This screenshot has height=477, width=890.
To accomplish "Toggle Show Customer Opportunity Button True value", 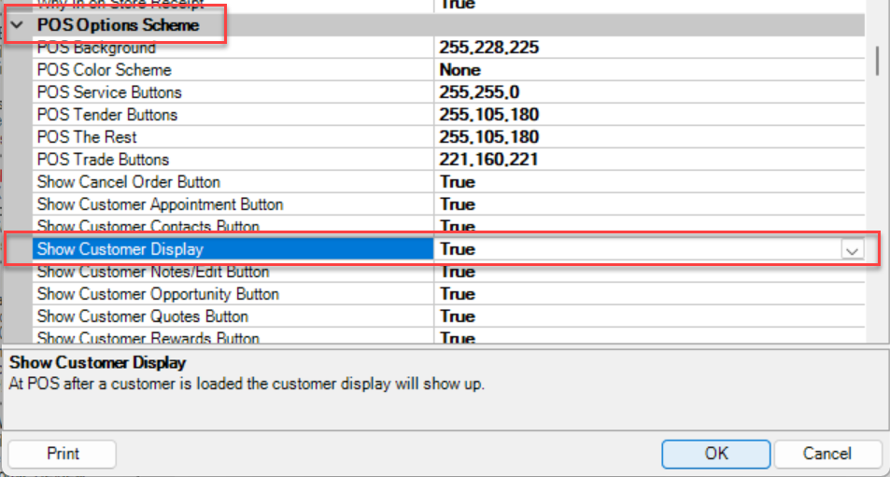I will point(458,294).
